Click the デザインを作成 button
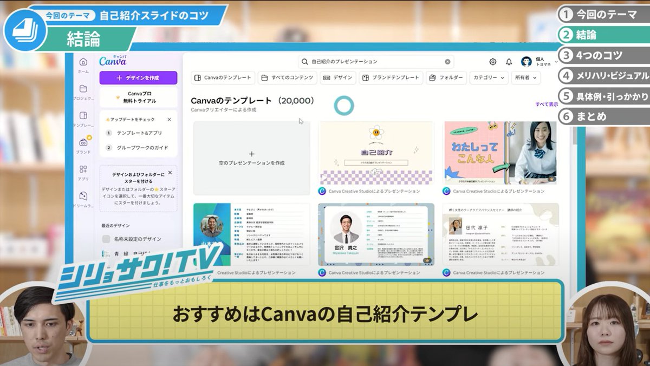The height and width of the screenshot is (366, 650). pos(137,77)
